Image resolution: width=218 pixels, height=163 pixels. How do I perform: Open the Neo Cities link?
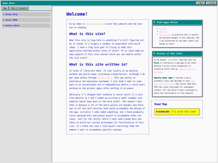pyautogui.click(x=164, y=35)
